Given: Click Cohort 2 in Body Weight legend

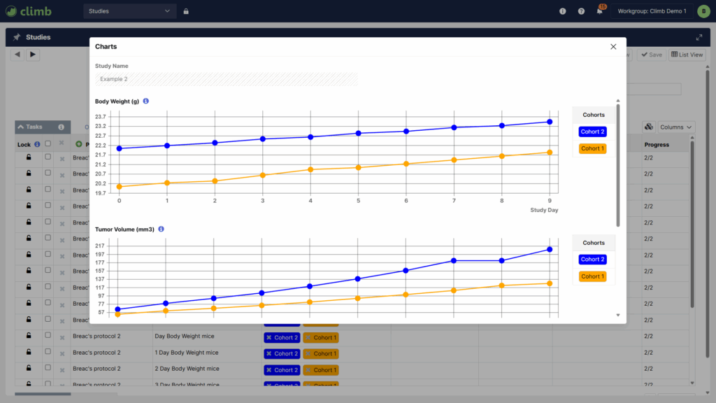Looking at the screenshot, I should pos(593,132).
